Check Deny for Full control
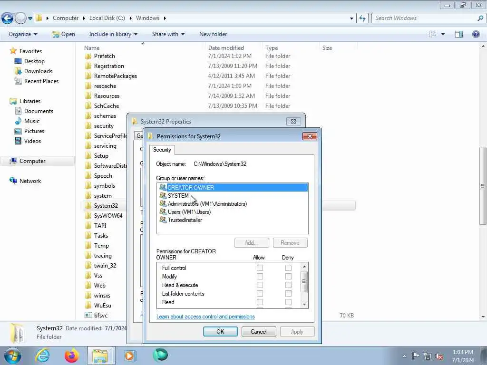The height and width of the screenshot is (365, 487). tap(289, 268)
